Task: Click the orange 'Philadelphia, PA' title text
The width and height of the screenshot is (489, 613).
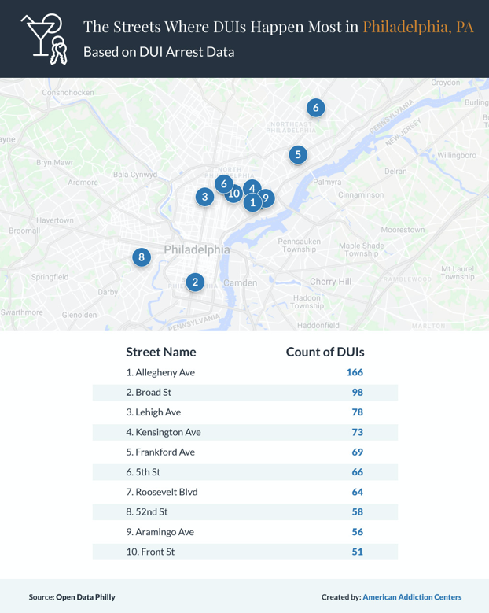Action: [x=418, y=27]
